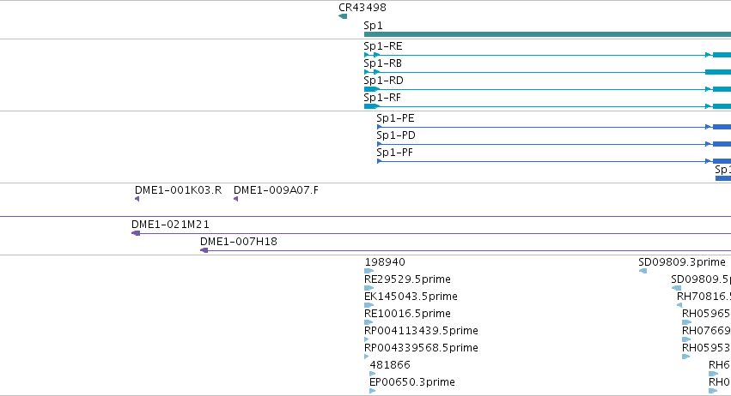
Task: Click the Sp1-RB transcript label
Action: click(383, 63)
